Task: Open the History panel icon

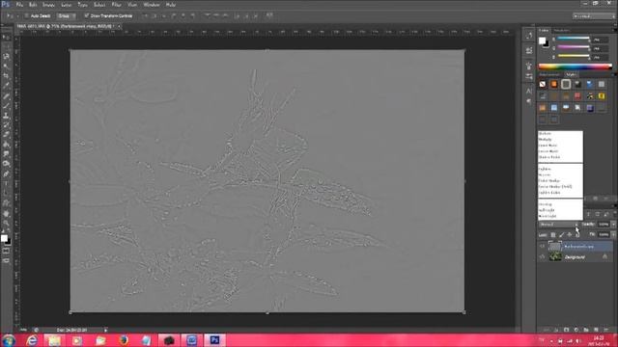Action: coord(529,36)
